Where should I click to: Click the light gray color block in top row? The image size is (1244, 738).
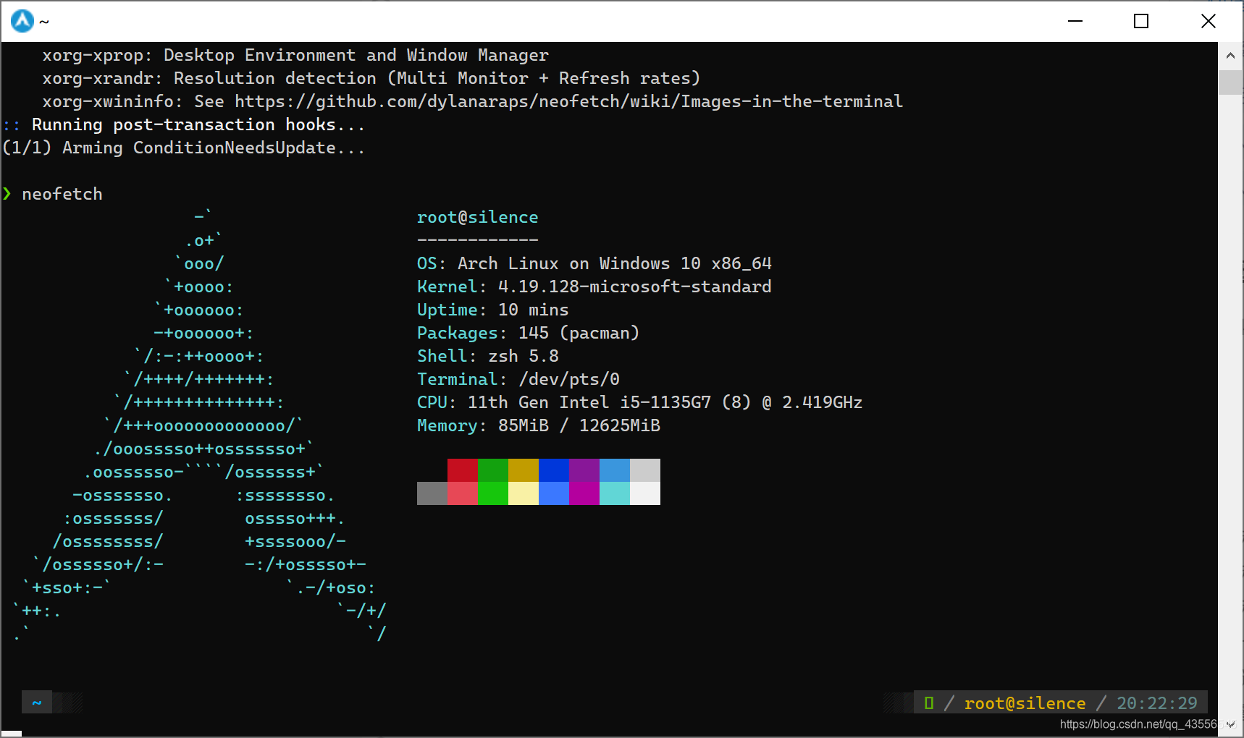[x=645, y=470]
